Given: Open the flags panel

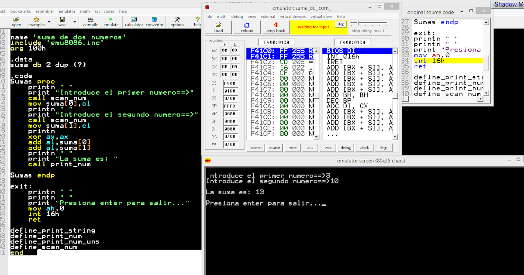Looking at the screenshot, I should tap(383, 148).
